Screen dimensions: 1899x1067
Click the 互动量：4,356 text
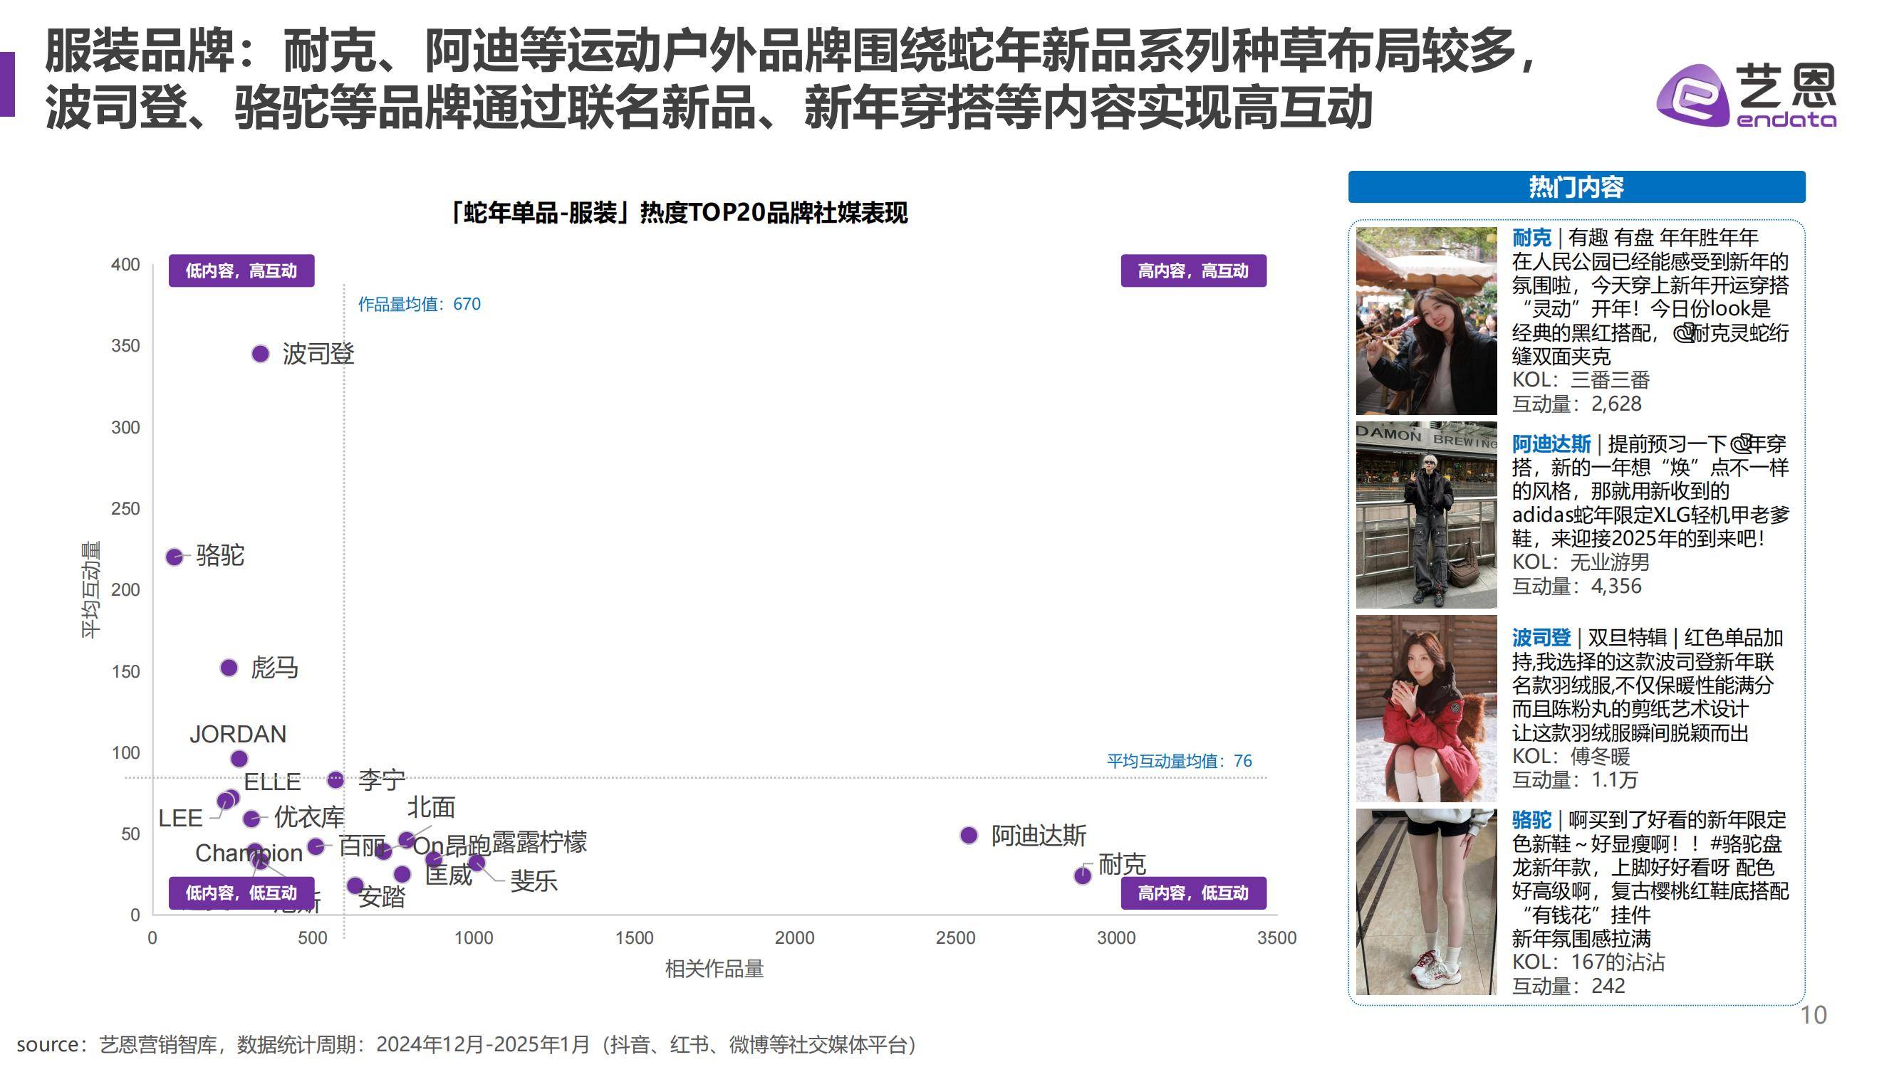(1577, 586)
